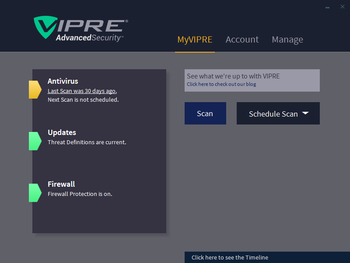
Task: Click 'Threat Definitions are current' status text
Action: 87,142
